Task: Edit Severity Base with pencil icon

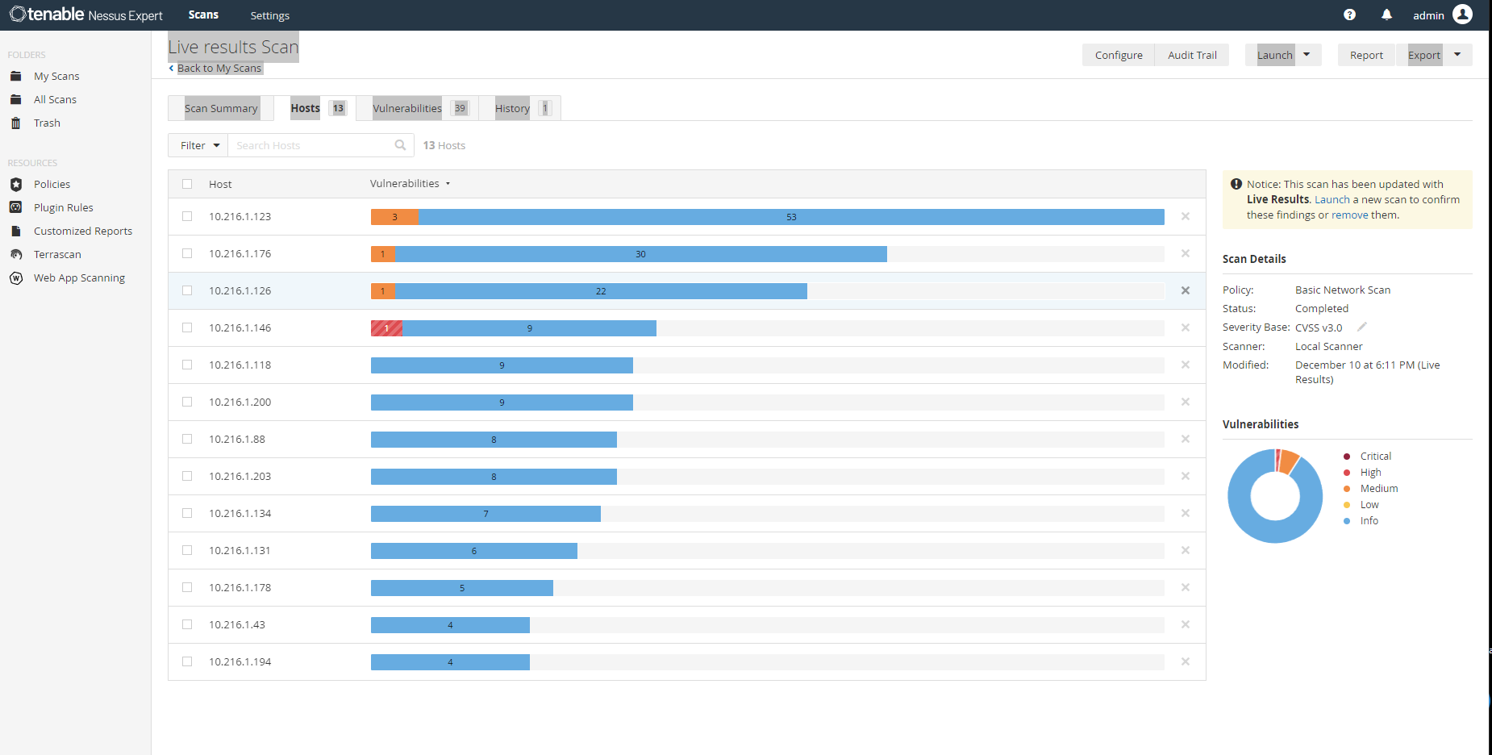Action: click(1362, 327)
